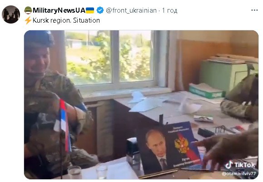Click the Ukrainian flag emoji after MilitaryNewsUA
Screen dimensions: 263x182
coord(90,10)
